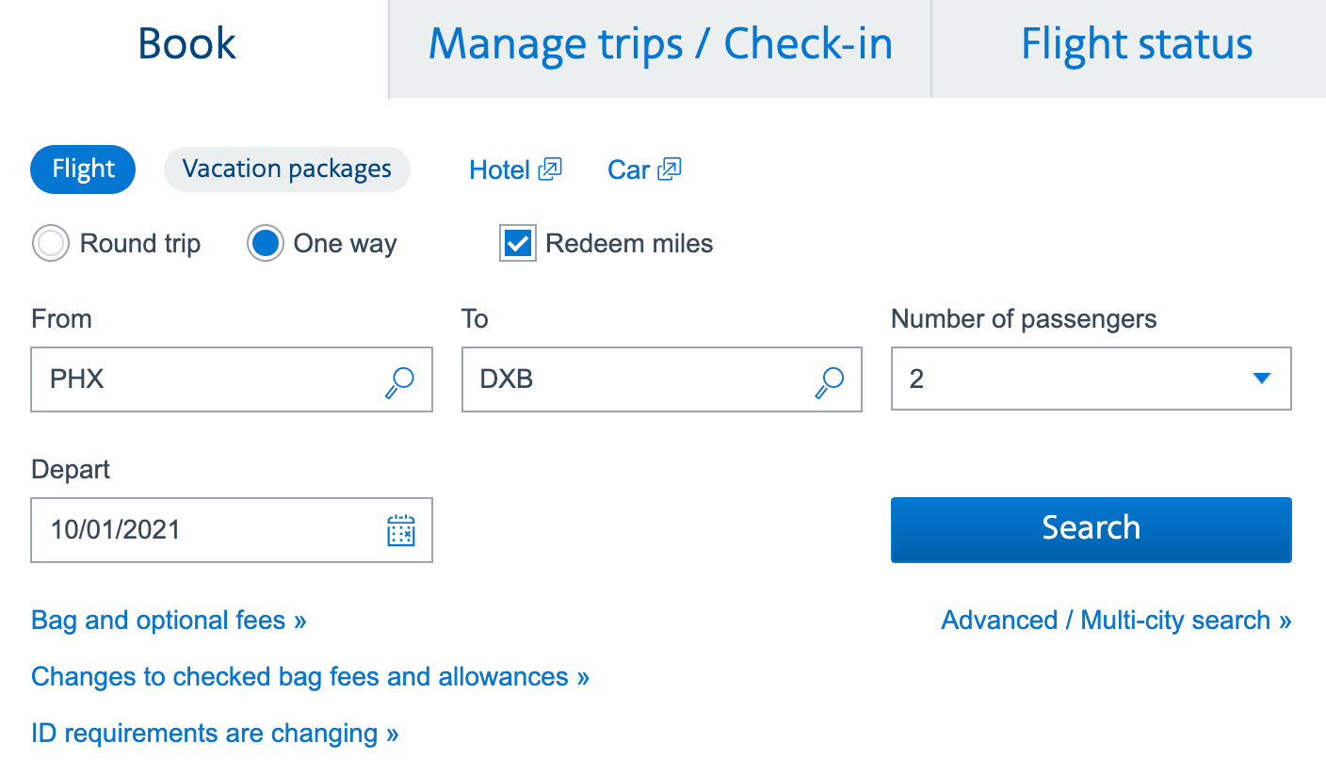This screenshot has height=774, width=1326.
Task: Click the external link icon beside Car
Action: pyautogui.click(x=670, y=168)
